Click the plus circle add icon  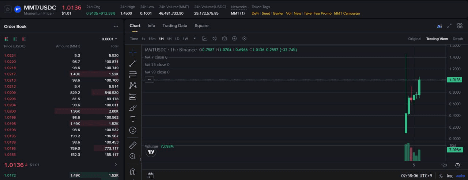click(234, 39)
